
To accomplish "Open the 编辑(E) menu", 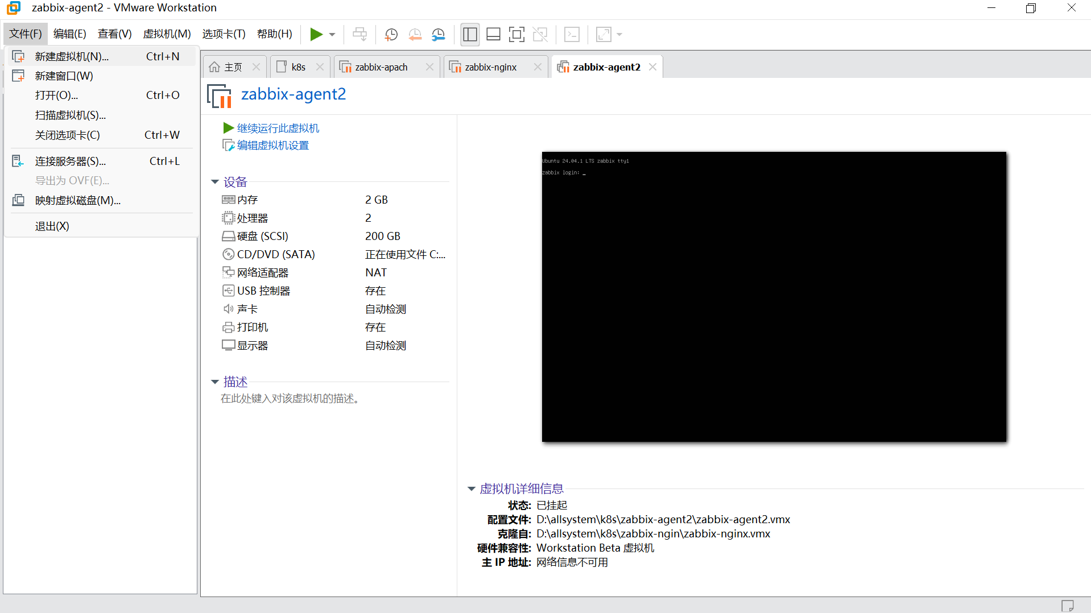I will click(69, 34).
